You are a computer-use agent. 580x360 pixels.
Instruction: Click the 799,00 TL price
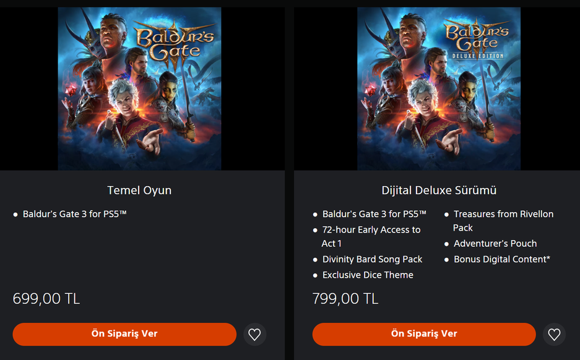tap(345, 299)
